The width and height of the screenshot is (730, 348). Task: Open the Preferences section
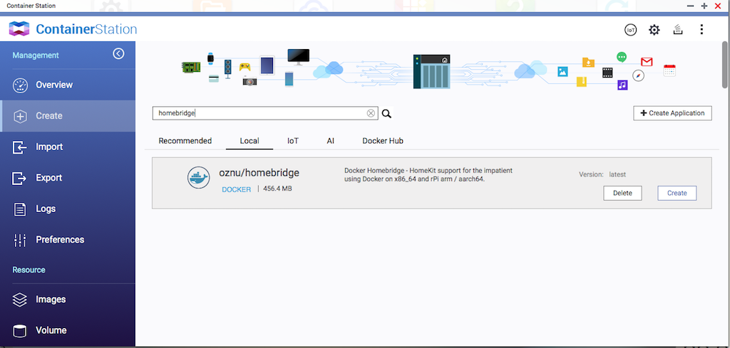tap(60, 240)
